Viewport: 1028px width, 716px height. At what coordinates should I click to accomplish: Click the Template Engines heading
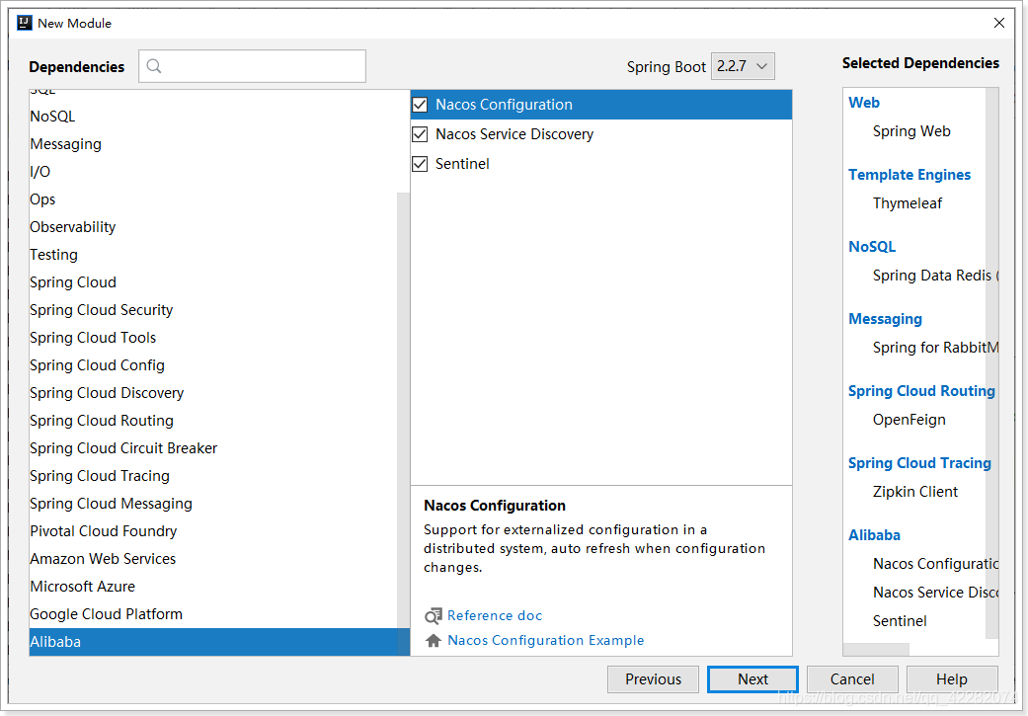tap(909, 175)
